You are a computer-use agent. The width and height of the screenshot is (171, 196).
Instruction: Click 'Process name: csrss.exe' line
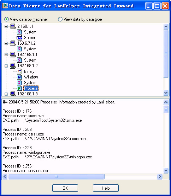(x=23, y=134)
